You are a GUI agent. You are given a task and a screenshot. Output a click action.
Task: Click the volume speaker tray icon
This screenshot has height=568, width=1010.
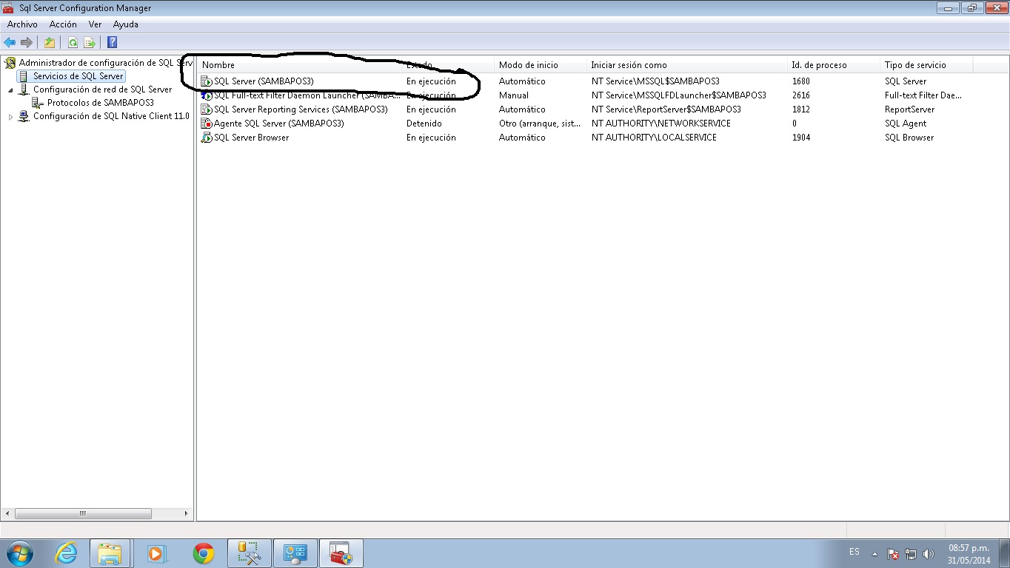[x=929, y=554]
